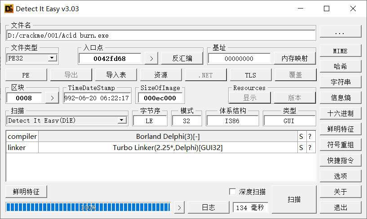The height and width of the screenshot is (219, 367).
Task: Select the Borland Delphi(3) compiler result
Action: (x=168, y=136)
